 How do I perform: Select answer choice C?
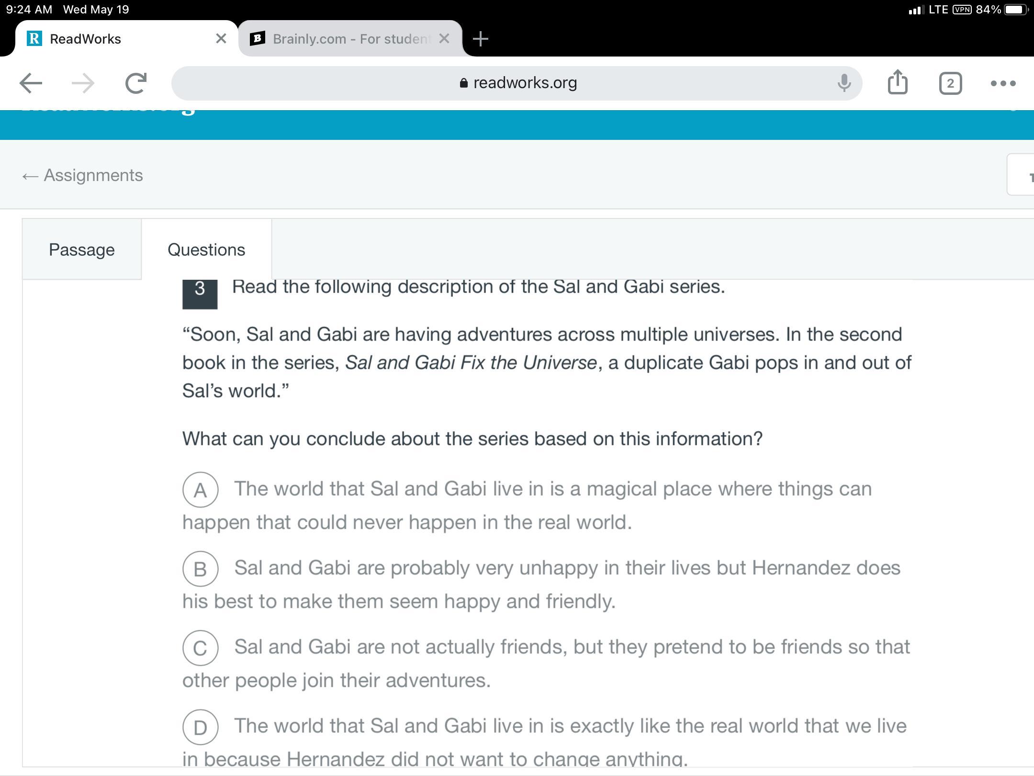pos(201,648)
